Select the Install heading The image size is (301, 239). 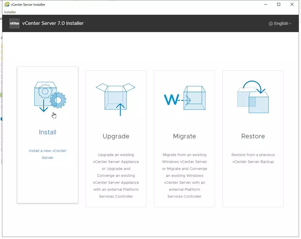pos(47,132)
